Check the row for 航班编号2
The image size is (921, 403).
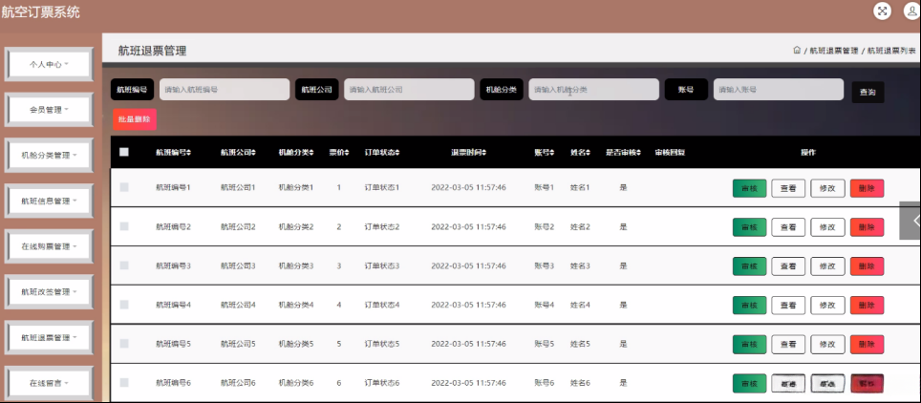point(124,226)
